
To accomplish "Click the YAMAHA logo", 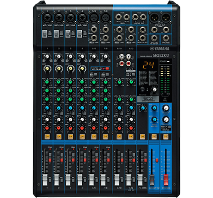I will (x=160, y=49).
